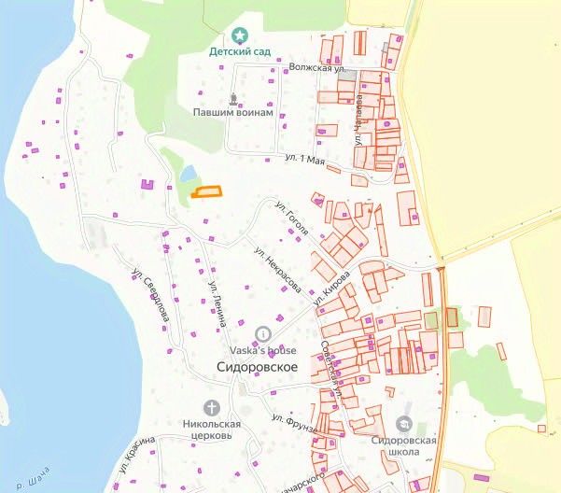Click the Павшим воинам label
Screen dimensions: 561x493
[233, 112]
